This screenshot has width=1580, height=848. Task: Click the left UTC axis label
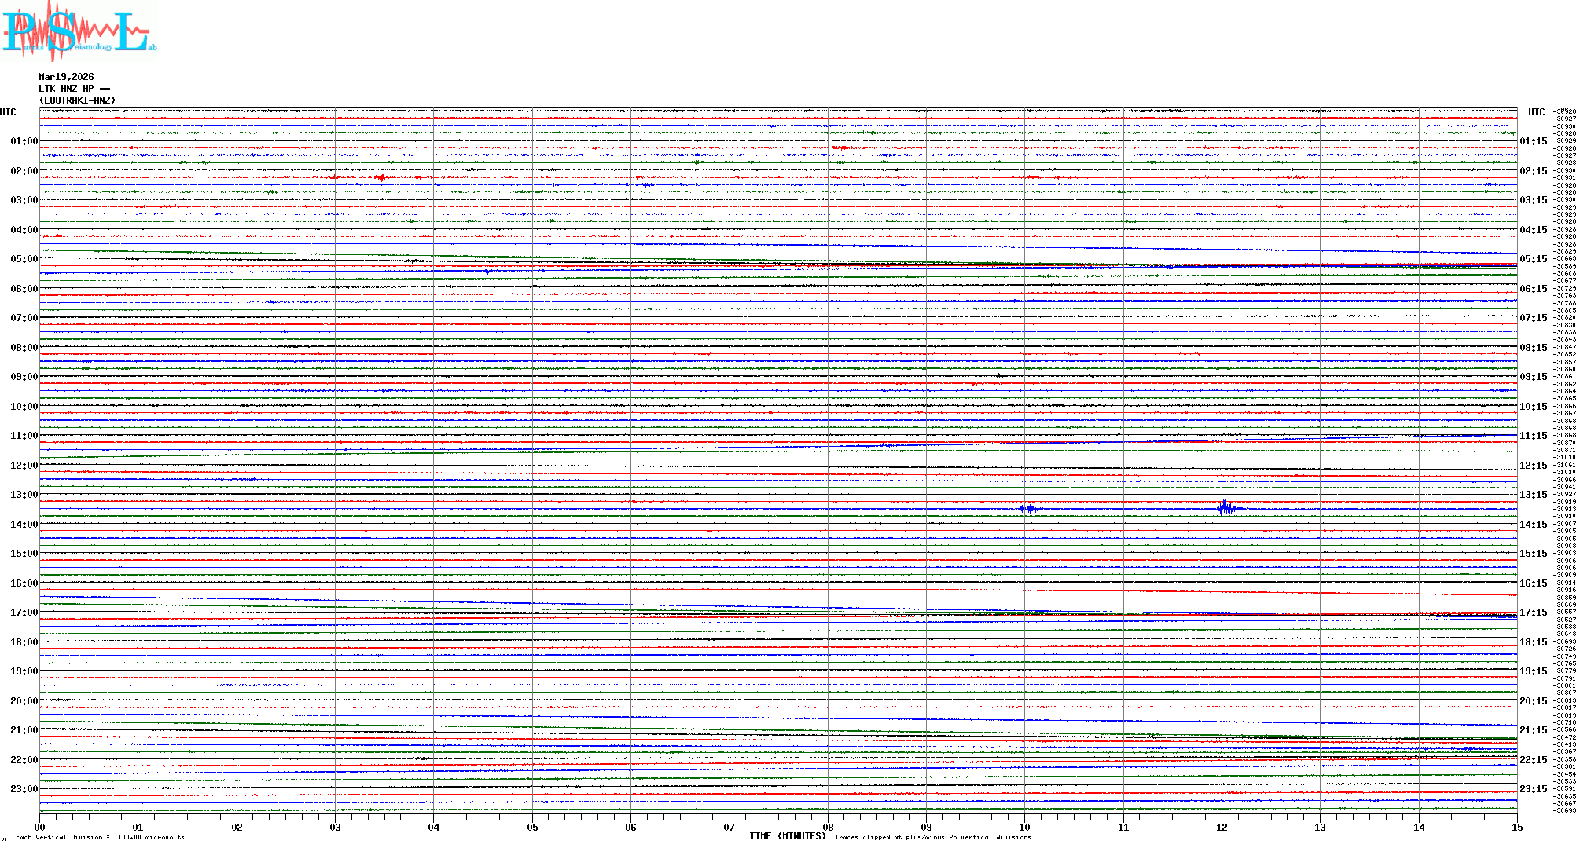(x=8, y=112)
